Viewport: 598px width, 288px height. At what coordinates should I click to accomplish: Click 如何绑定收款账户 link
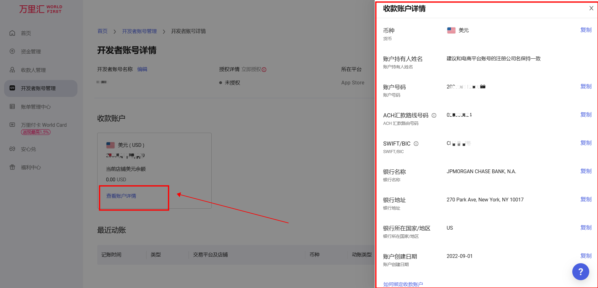click(403, 284)
